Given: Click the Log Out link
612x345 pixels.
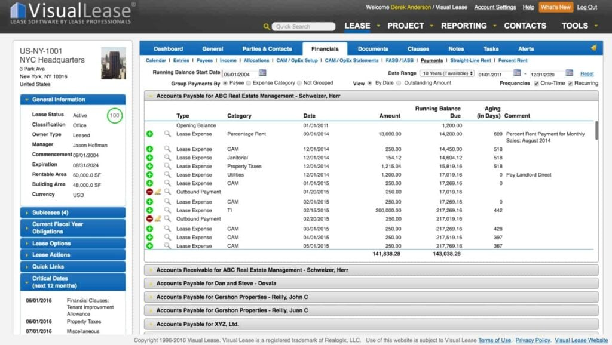Looking at the screenshot, I should tap(587, 7).
